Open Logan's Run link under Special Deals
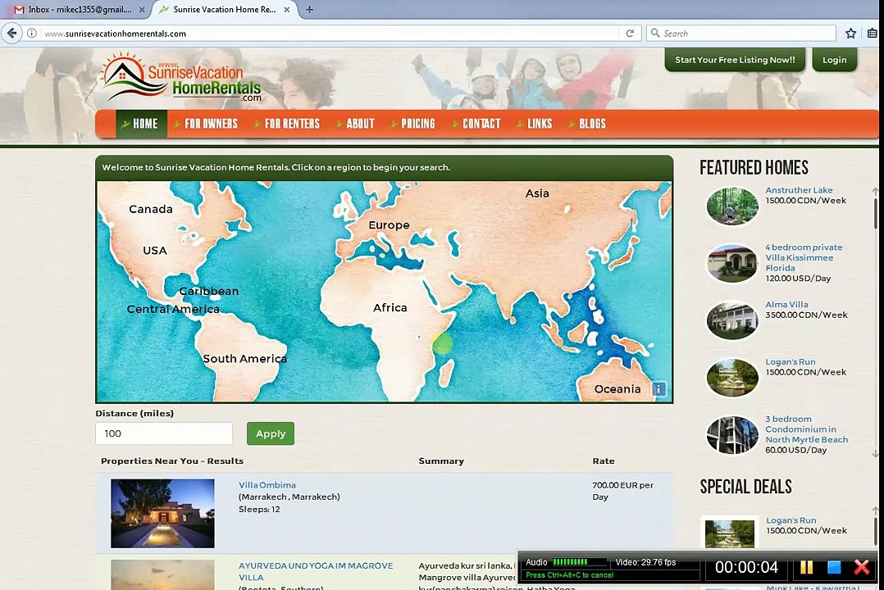The image size is (884, 590). [791, 520]
